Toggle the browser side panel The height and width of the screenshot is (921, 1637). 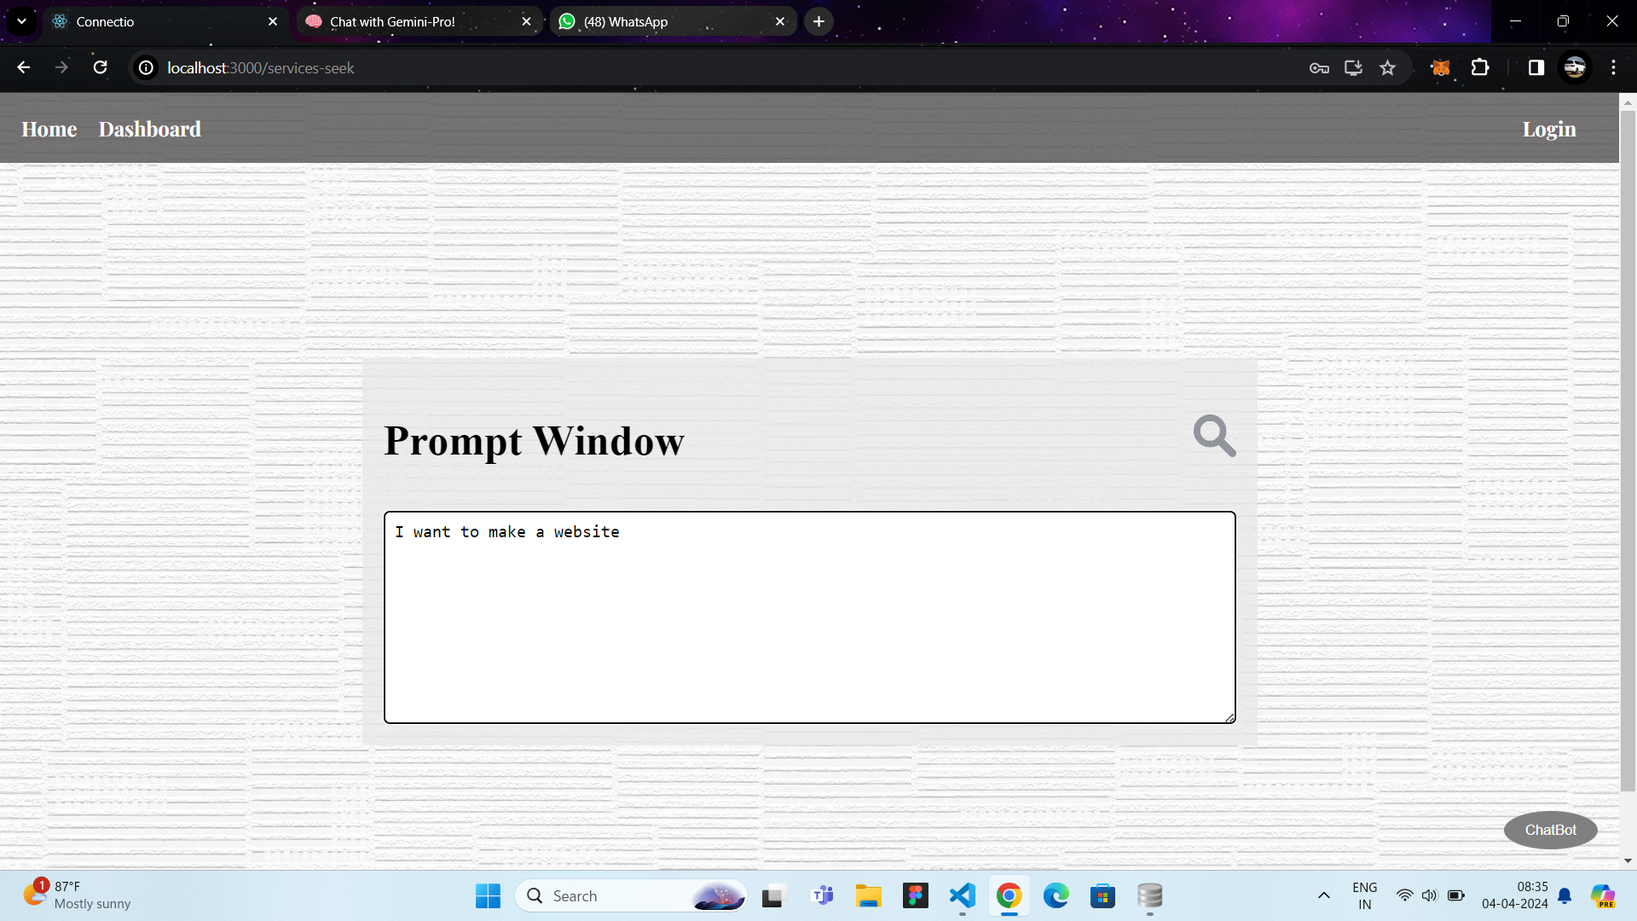point(1536,68)
